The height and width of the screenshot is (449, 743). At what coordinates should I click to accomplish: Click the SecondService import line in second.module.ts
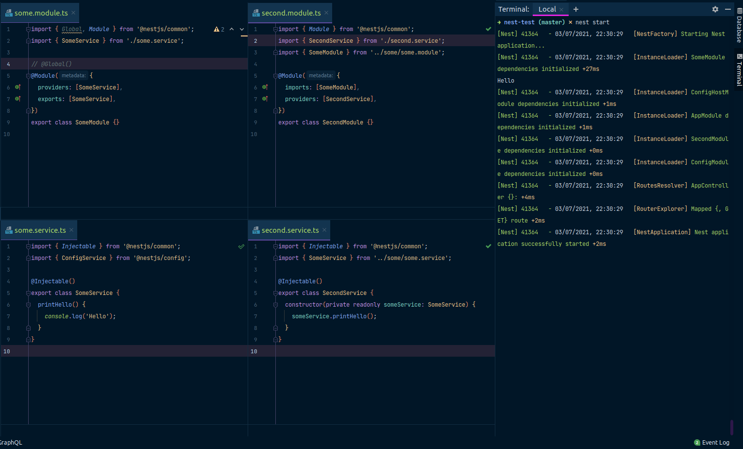click(x=361, y=41)
